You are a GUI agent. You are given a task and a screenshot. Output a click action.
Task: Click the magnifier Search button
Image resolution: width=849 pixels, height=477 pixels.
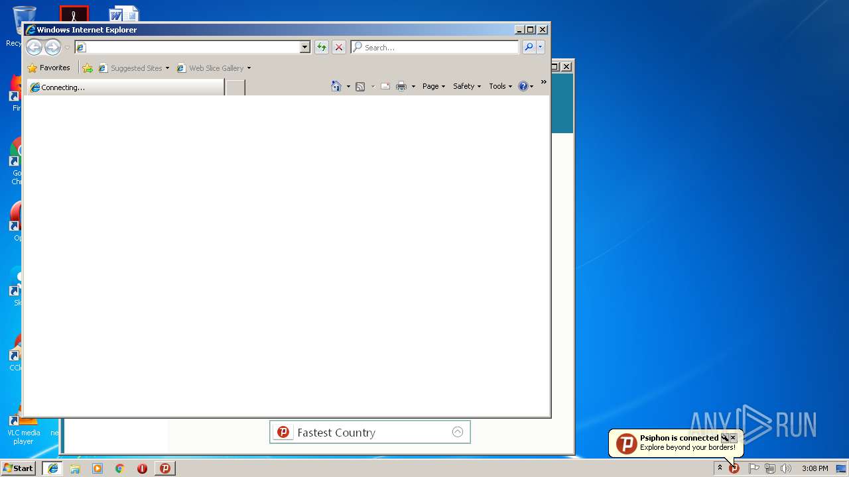click(529, 47)
